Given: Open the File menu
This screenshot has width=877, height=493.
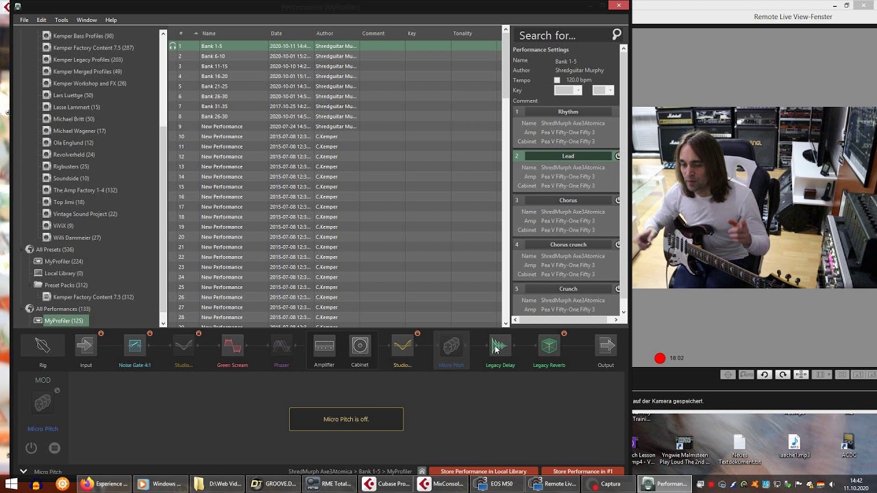Looking at the screenshot, I should tap(24, 20).
